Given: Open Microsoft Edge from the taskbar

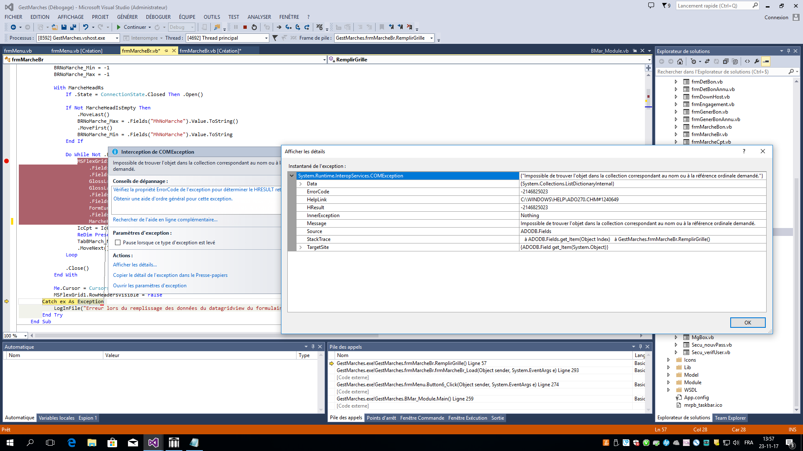Looking at the screenshot, I should (x=72, y=443).
